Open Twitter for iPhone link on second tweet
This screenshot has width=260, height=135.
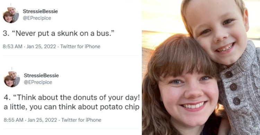coord(81,120)
